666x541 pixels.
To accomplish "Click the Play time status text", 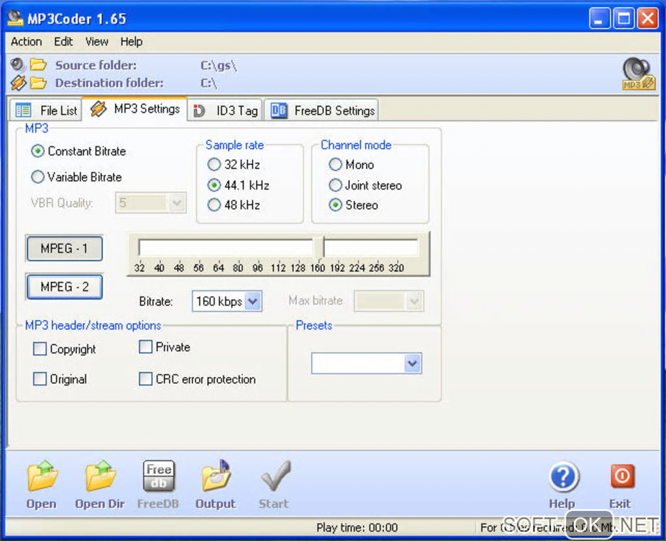I will tap(357, 528).
